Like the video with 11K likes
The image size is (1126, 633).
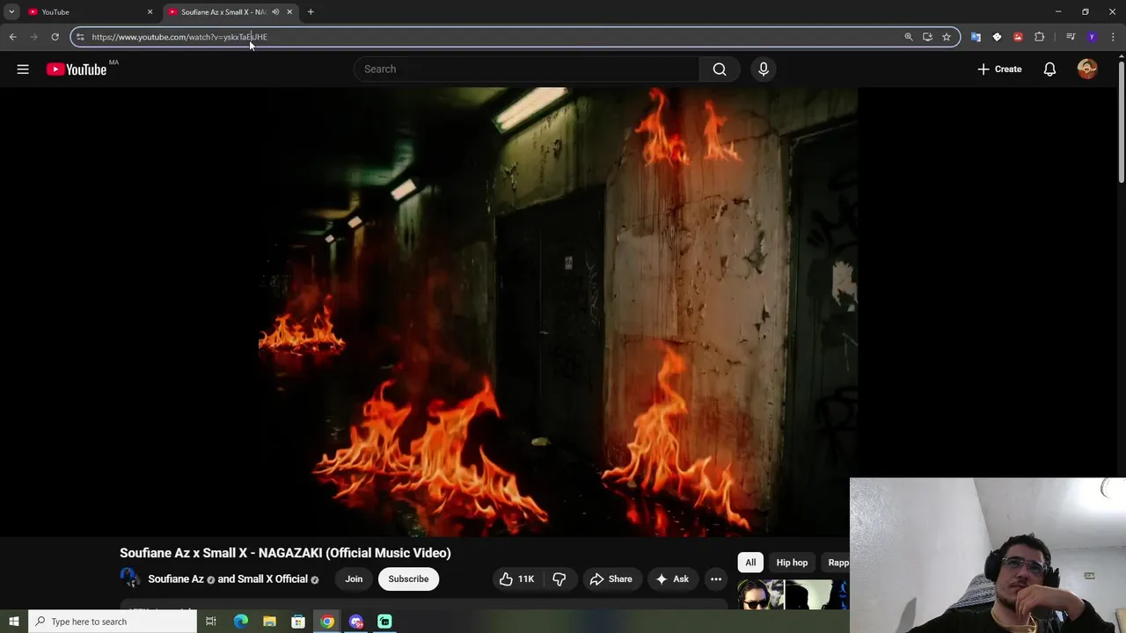[x=516, y=578]
